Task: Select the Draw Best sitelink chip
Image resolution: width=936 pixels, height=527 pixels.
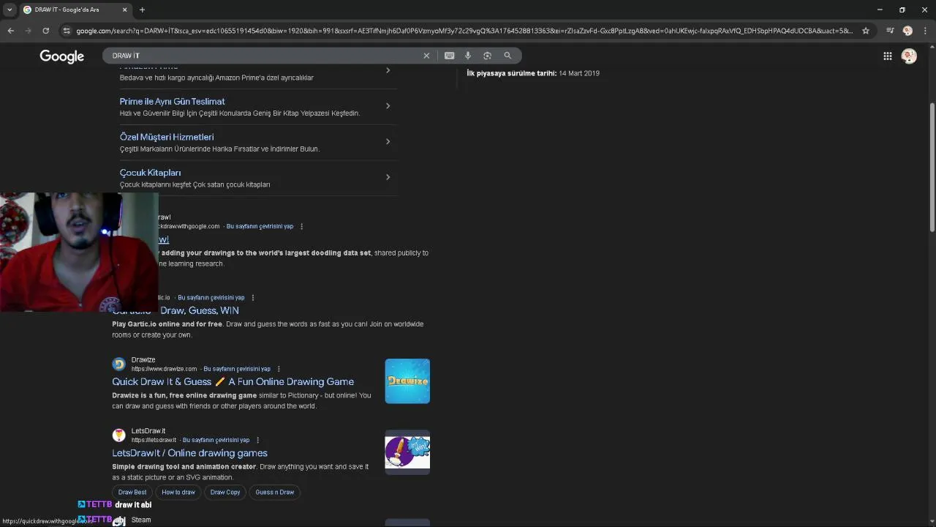Action: pos(132,492)
